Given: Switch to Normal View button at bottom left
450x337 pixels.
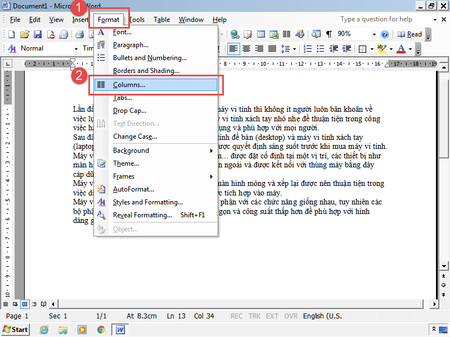Looking at the screenshot, I should (x=6, y=304).
